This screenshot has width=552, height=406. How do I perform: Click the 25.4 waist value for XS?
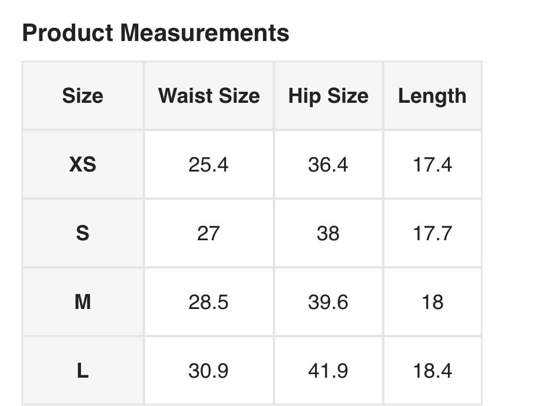click(x=209, y=165)
